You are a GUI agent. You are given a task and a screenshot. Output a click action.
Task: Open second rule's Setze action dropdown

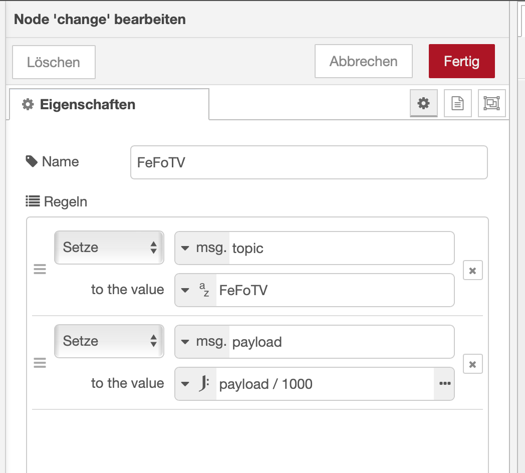click(109, 341)
